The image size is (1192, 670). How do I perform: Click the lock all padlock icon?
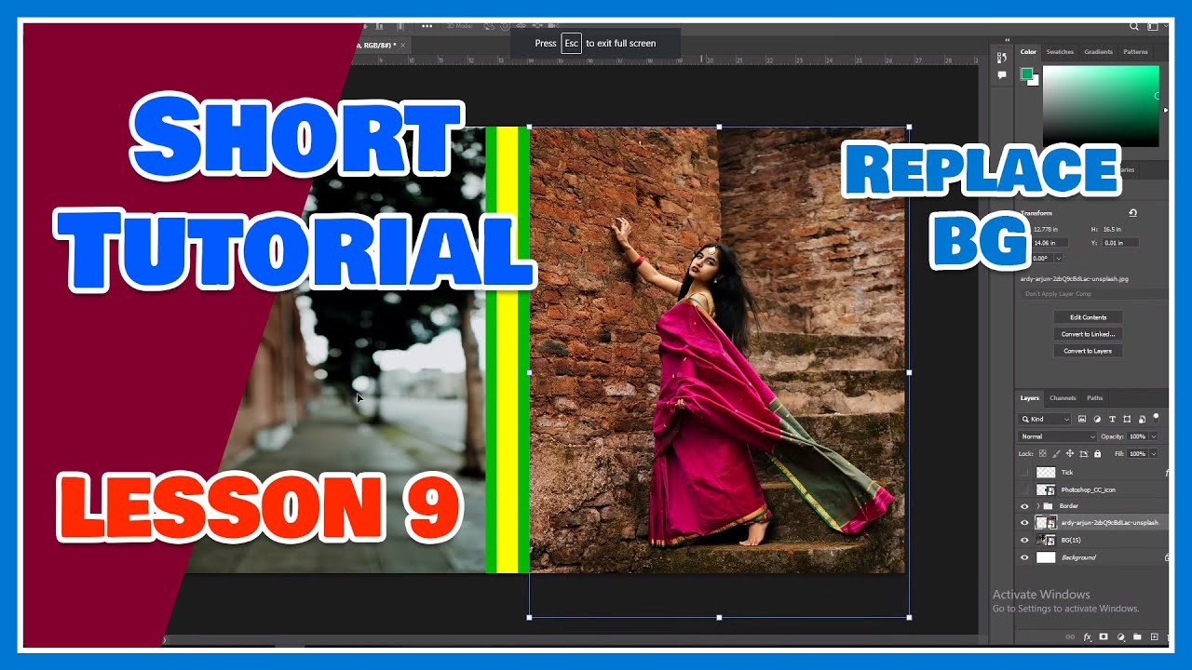click(1097, 454)
